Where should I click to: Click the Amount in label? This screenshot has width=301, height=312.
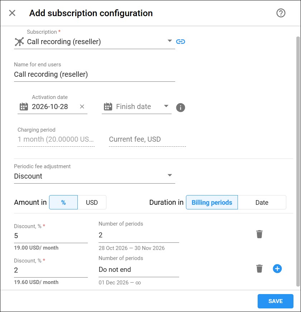point(30,202)
